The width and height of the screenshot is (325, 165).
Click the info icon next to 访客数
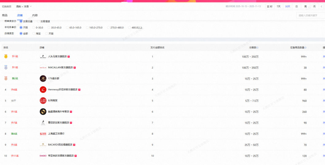[258, 48]
